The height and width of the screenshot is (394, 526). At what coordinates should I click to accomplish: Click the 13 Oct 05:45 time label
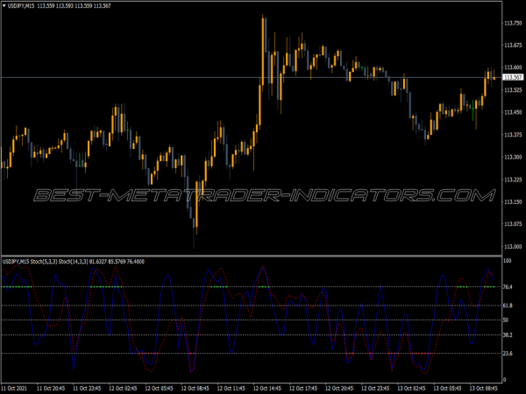pos(447,389)
